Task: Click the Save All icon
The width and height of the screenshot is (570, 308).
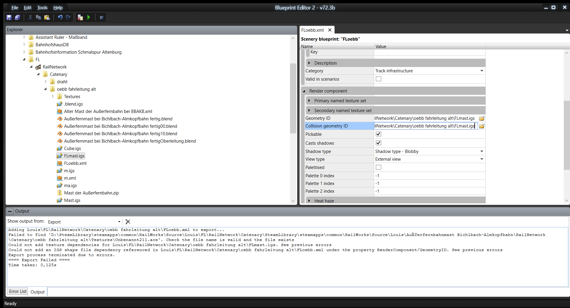Action: 18,17
